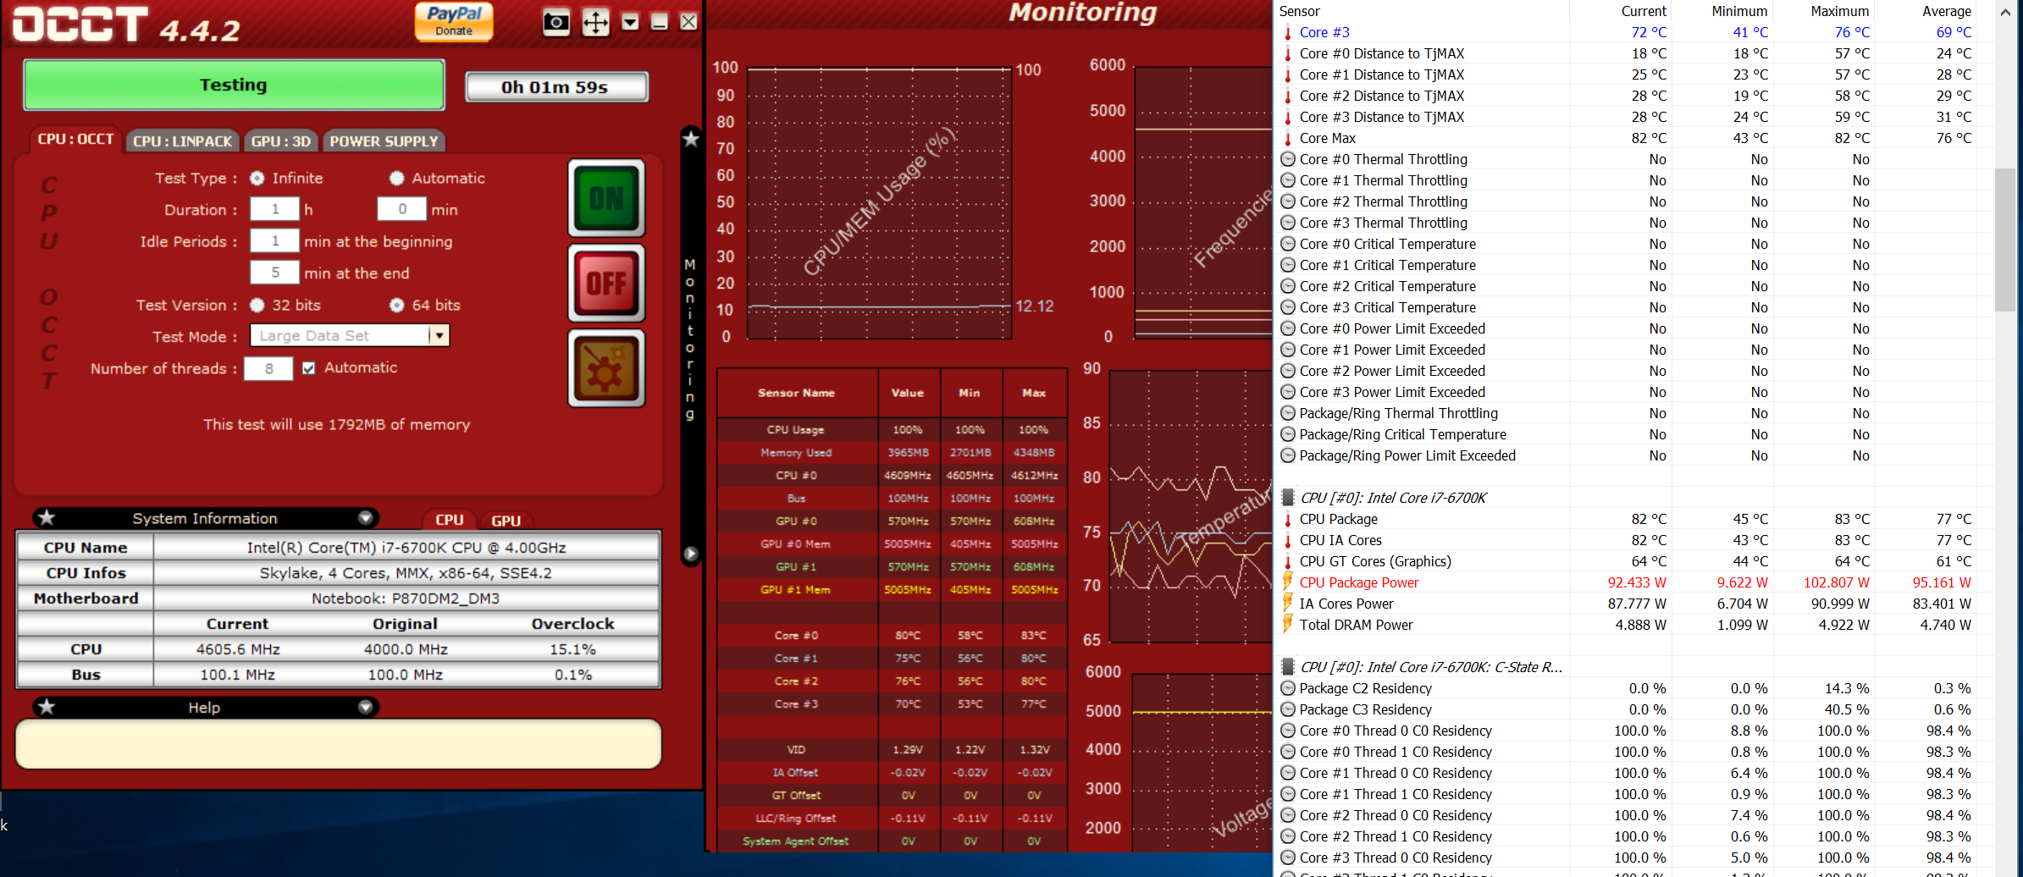Viewport: 2023px width, 877px height.
Task: Click circle icon beside Package C3 Residency
Action: [1288, 709]
